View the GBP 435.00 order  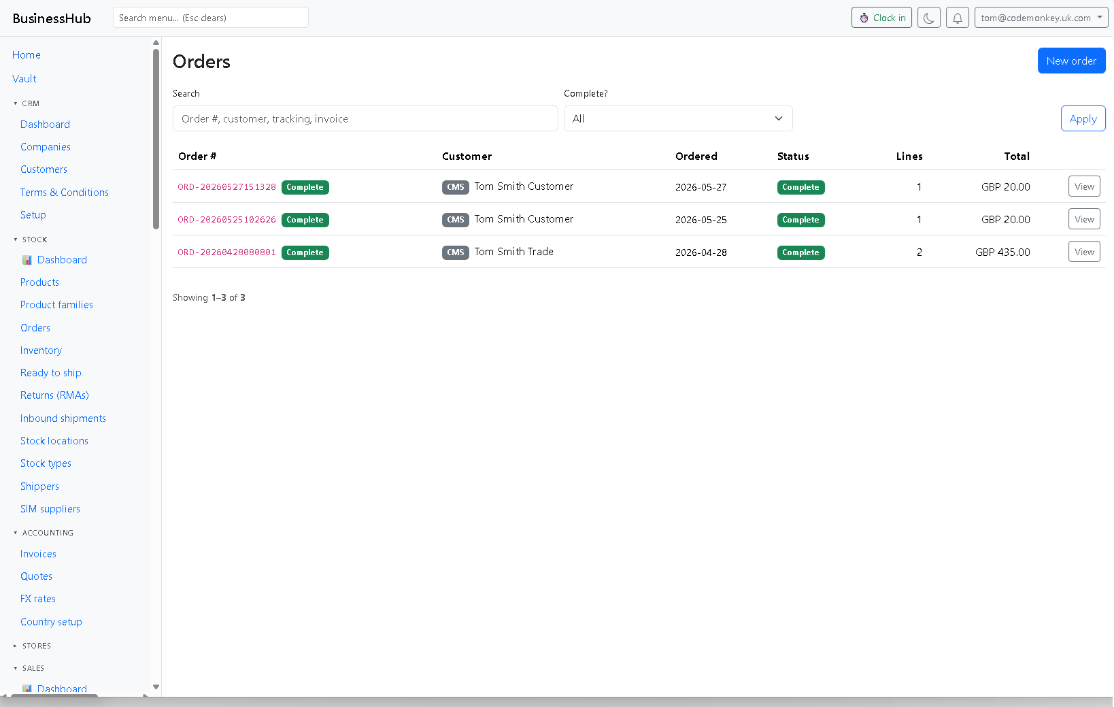1084,252
